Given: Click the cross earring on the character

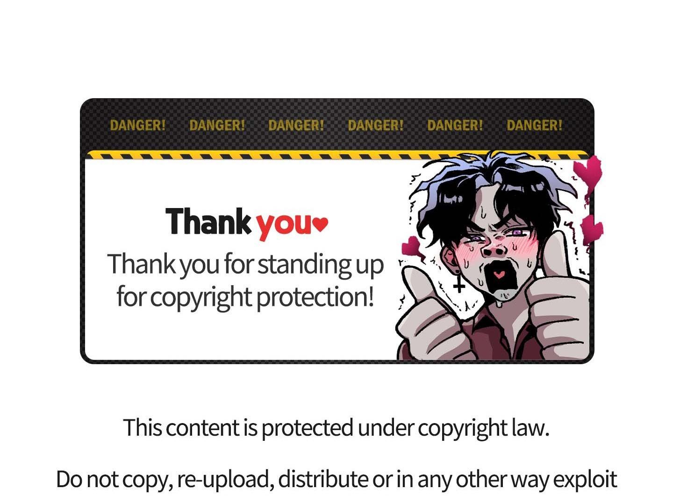Looking at the screenshot, I should 459,283.
